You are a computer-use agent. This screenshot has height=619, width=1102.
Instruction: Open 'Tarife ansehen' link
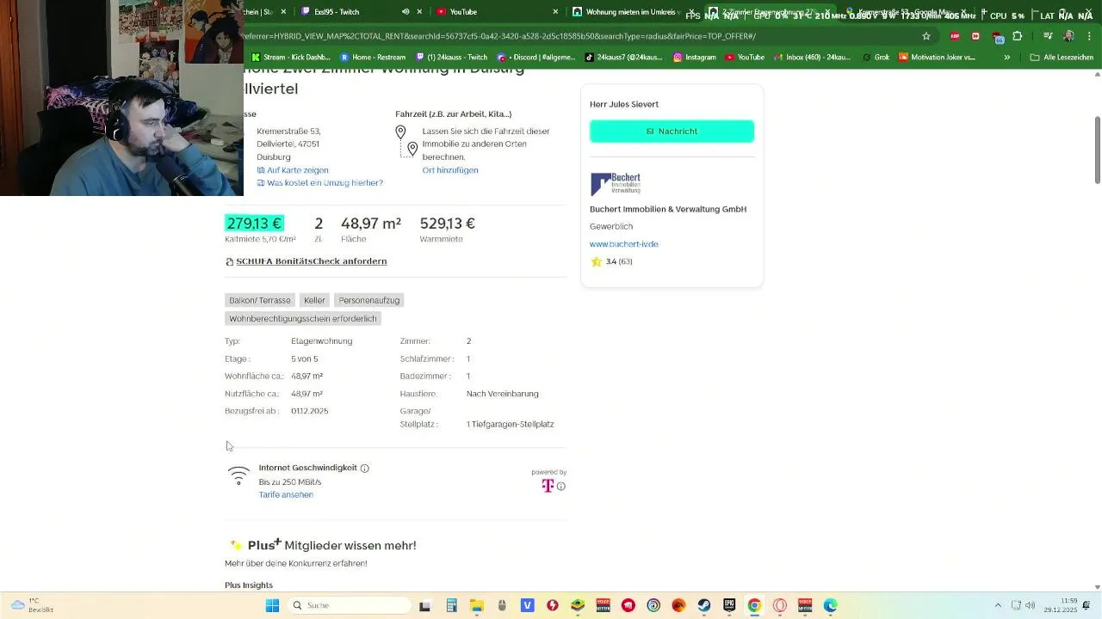click(x=286, y=495)
